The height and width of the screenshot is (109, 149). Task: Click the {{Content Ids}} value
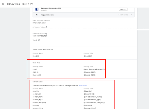pos(89,94)
